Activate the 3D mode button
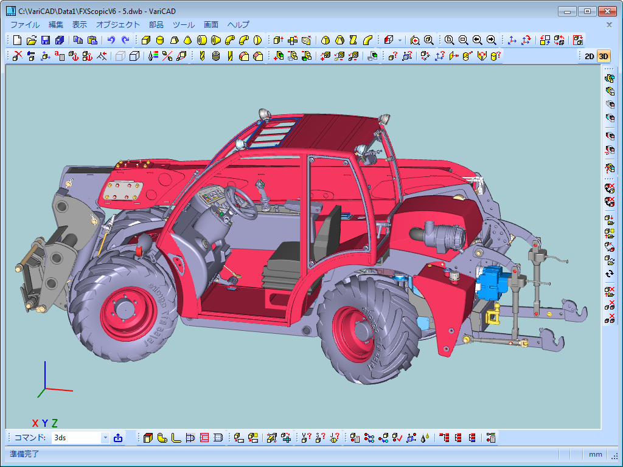623x467 pixels. [x=604, y=56]
